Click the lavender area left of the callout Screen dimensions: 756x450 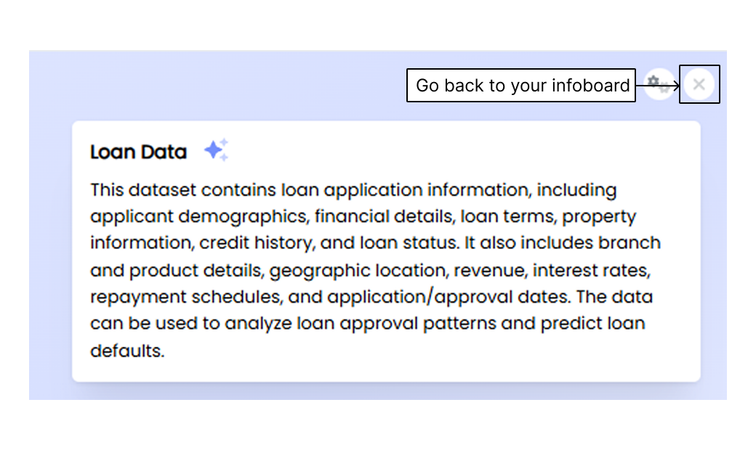[x=217, y=85]
